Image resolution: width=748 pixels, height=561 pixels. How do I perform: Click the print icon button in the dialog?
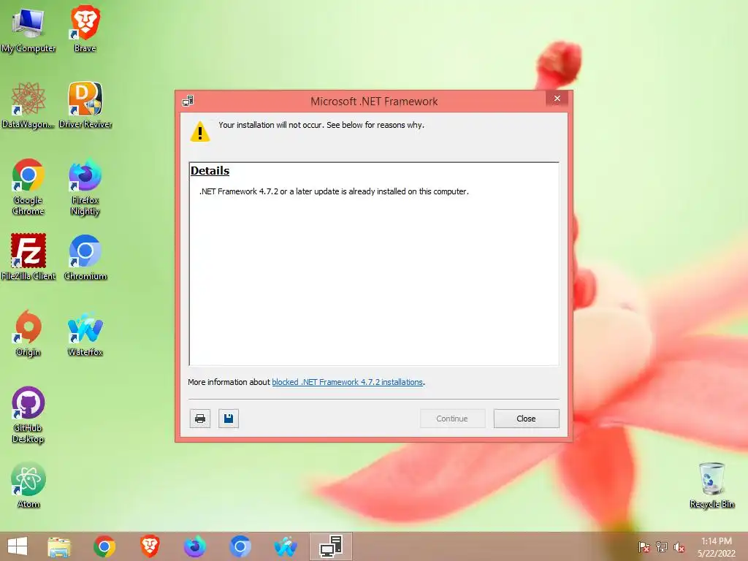pyautogui.click(x=200, y=419)
